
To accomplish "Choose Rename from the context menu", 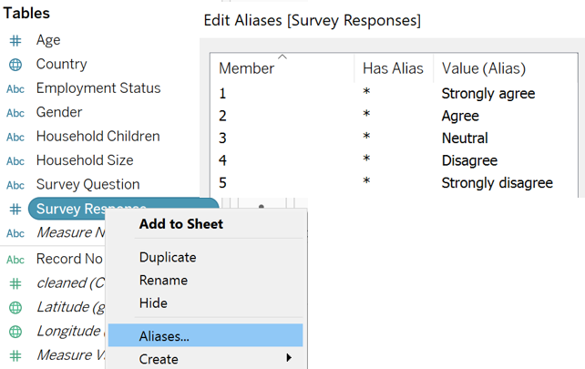I will [163, 280].
